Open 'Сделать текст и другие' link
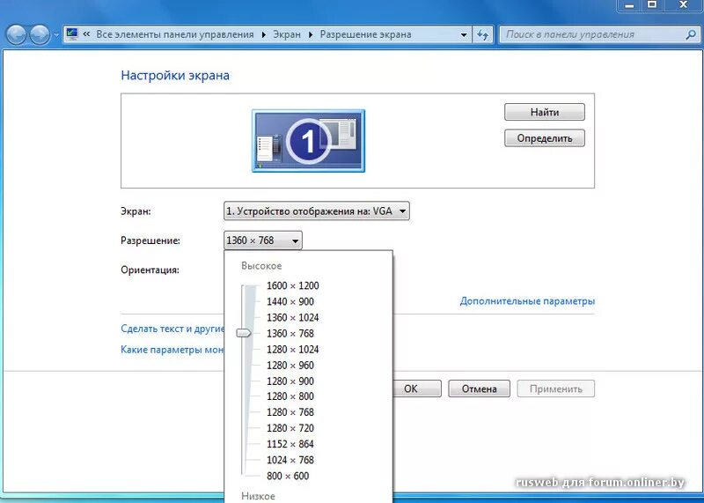Screen dimensions: 704x503 pyautogui.click(x=172, y=329)
